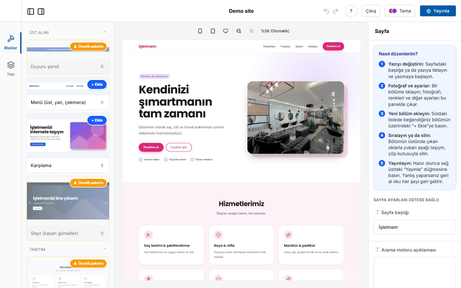Zoom in the canvas
The width and height of the screenshot is (461, 288).
pyautogui.click(x=252, y=31)
